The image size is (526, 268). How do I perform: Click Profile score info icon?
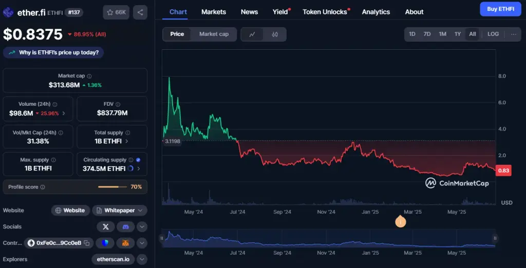tap(43, 187)
